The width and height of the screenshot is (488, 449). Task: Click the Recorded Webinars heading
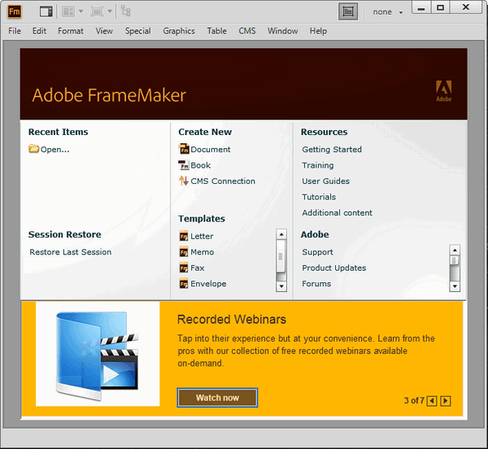232,320
